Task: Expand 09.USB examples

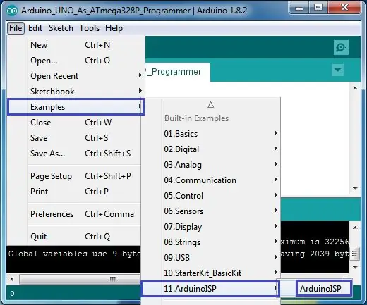Action: point(211,258)
